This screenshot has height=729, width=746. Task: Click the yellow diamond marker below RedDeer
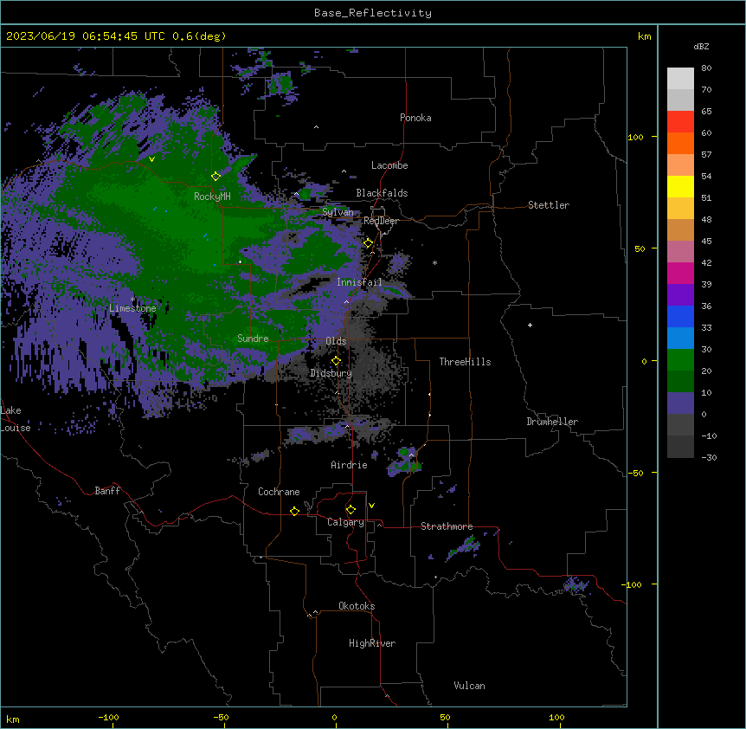369,243
